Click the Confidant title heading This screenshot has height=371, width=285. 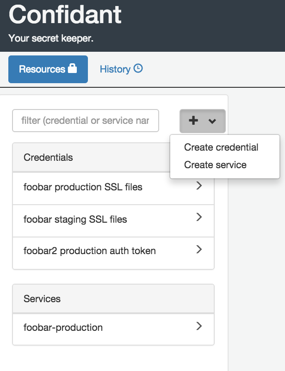(65, 15)
